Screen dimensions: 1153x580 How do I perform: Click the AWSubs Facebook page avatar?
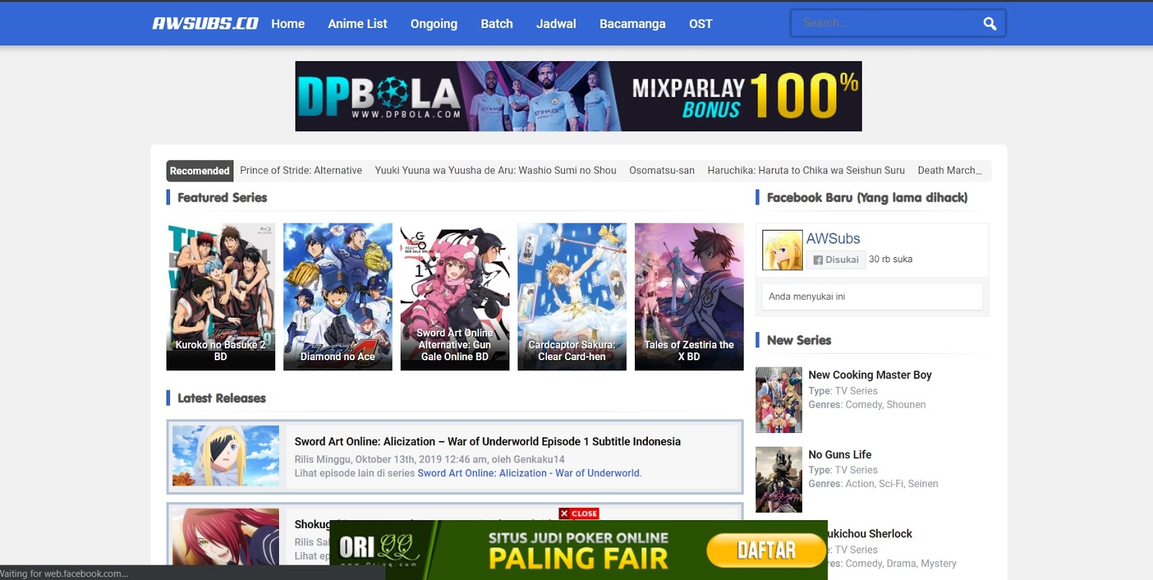point(782,250)
